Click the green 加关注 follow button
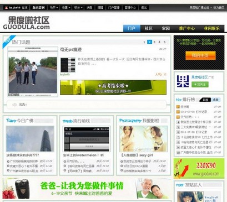 pos(200,85)
